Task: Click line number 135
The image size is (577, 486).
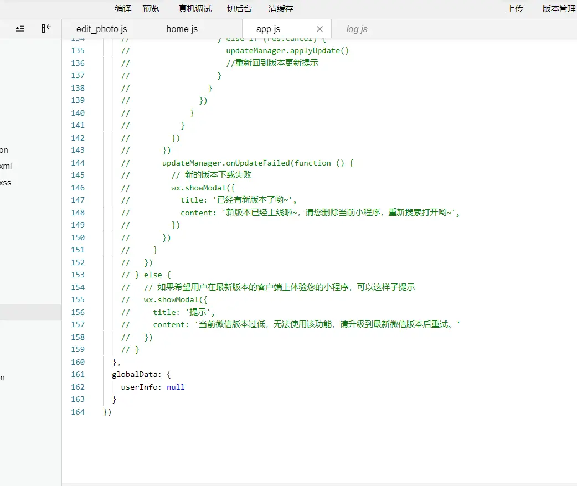Action: pos(78,50)
